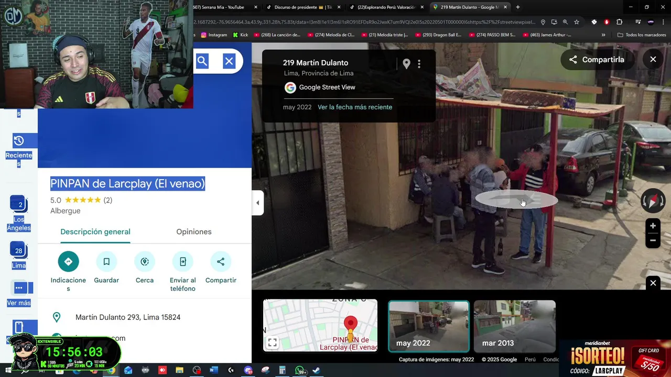Open Calculator from the taskbar

click(x=282, y=370)
